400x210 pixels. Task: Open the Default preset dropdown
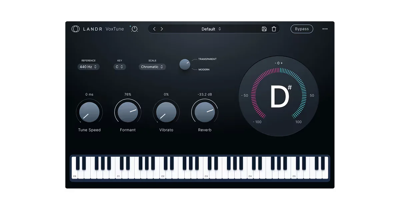coord(211,29)
